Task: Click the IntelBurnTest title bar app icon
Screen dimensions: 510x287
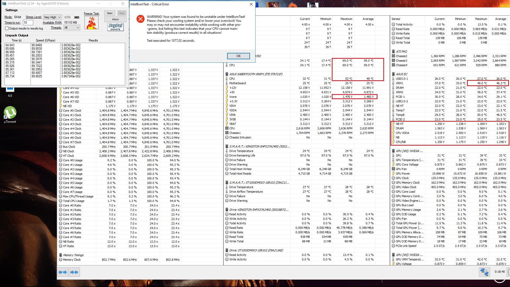Action: tap(4, 3)
